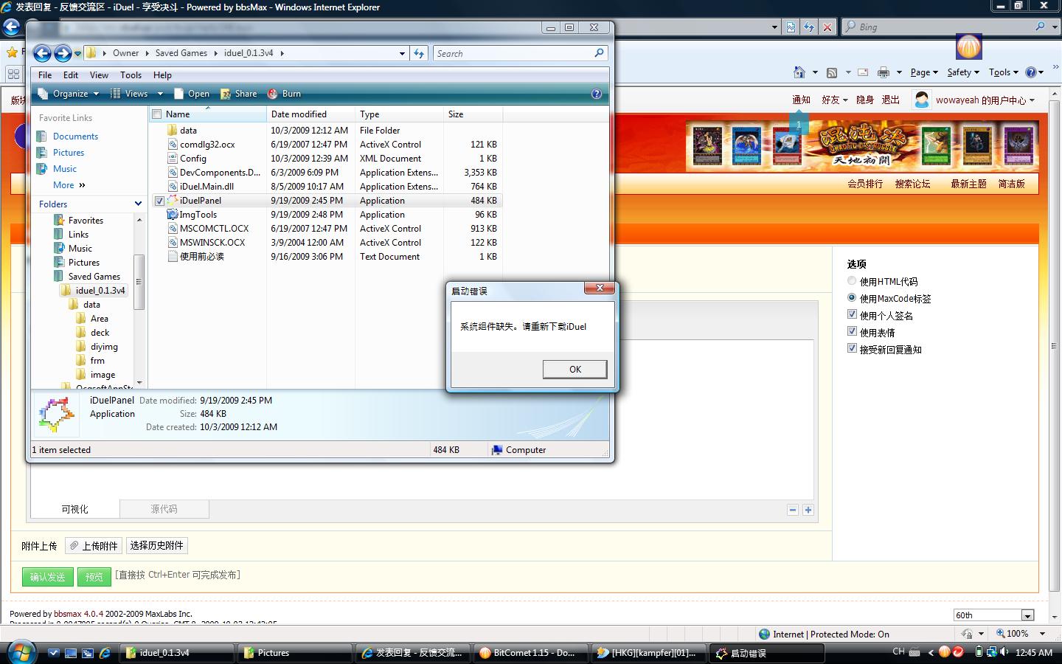The image size is (1062, 664).
Task: Select the 使用前必读 text document
Action: pos(201,257)
